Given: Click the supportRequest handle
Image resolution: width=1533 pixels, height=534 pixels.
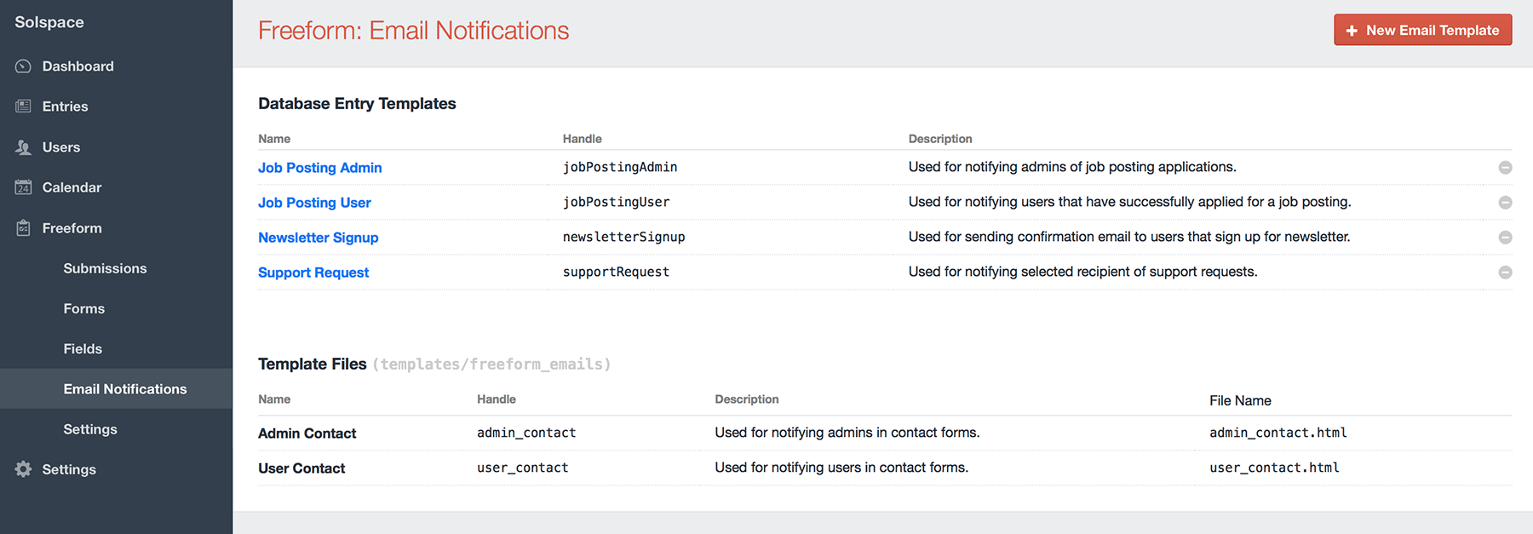Looking at the screenshot, I should click(x=616, y=272).
